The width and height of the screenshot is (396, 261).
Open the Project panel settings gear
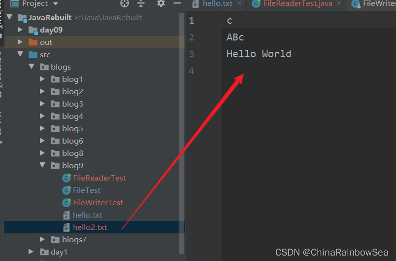click(161, 3)
